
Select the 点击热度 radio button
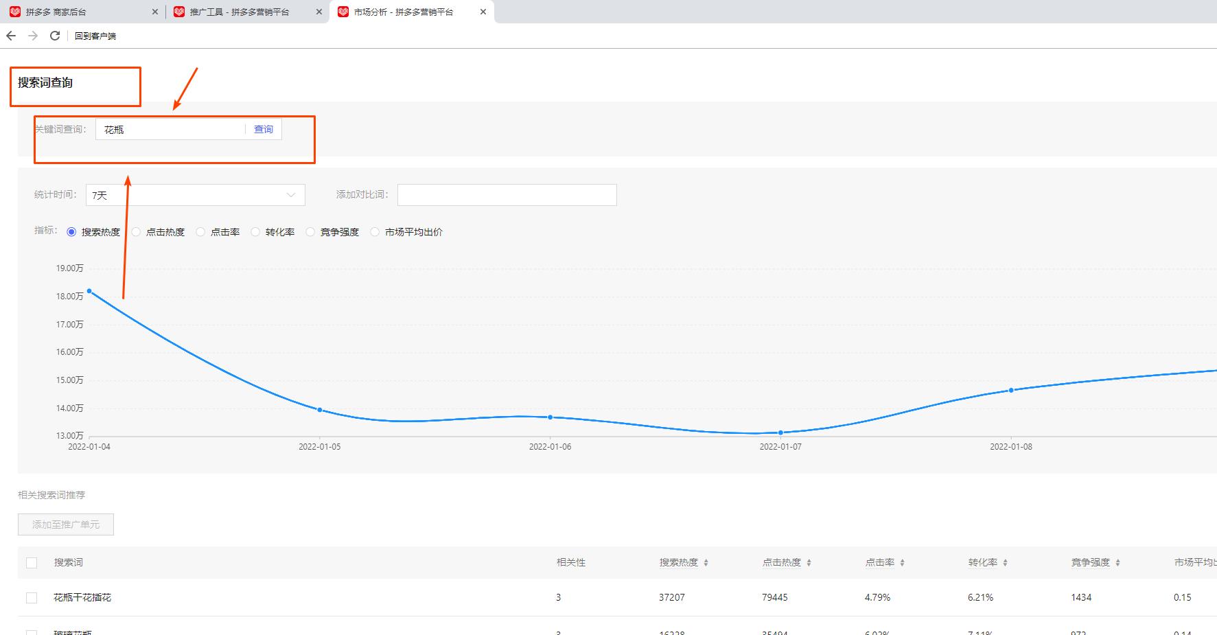tap(136, 232)
